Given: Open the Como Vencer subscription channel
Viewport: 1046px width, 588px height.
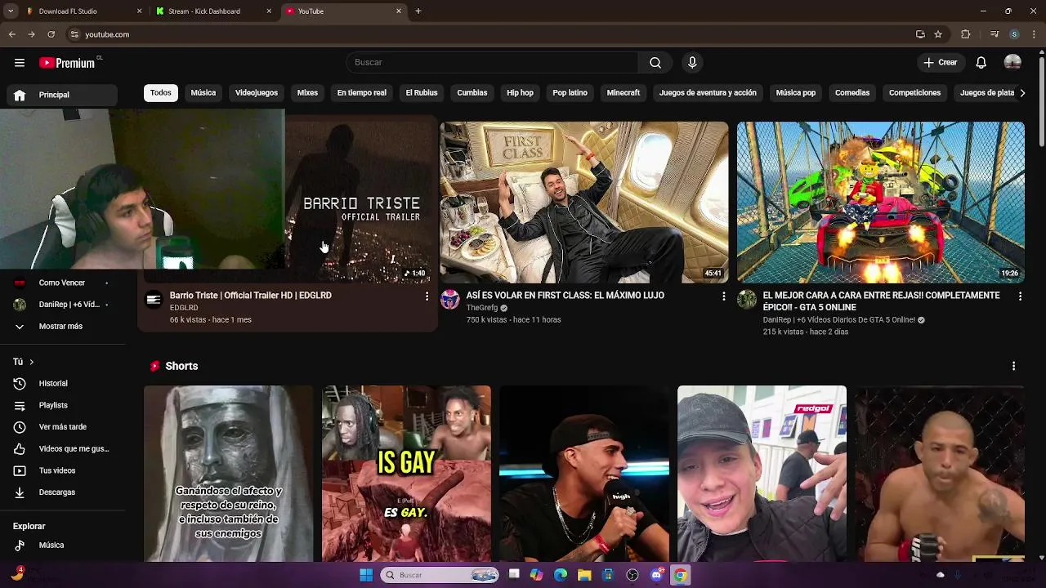Looking at the screenshot, I should [x=62, y=283].
